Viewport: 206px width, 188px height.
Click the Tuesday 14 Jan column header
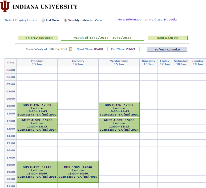pyautogui.click(x=78, y=62)
